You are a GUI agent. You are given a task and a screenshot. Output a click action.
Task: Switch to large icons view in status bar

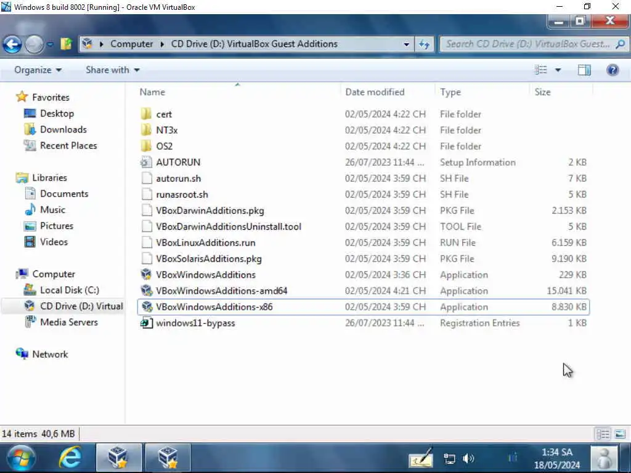[621, 434]
